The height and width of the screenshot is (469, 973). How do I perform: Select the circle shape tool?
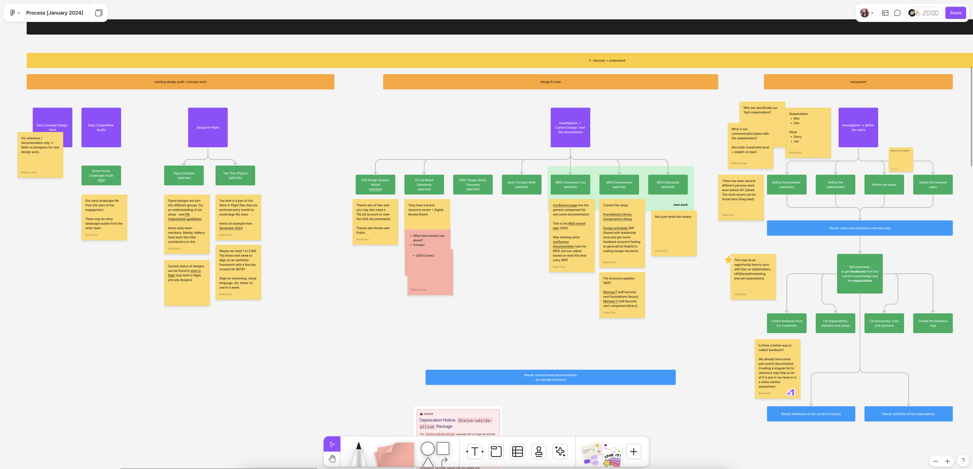click(427, 448)
